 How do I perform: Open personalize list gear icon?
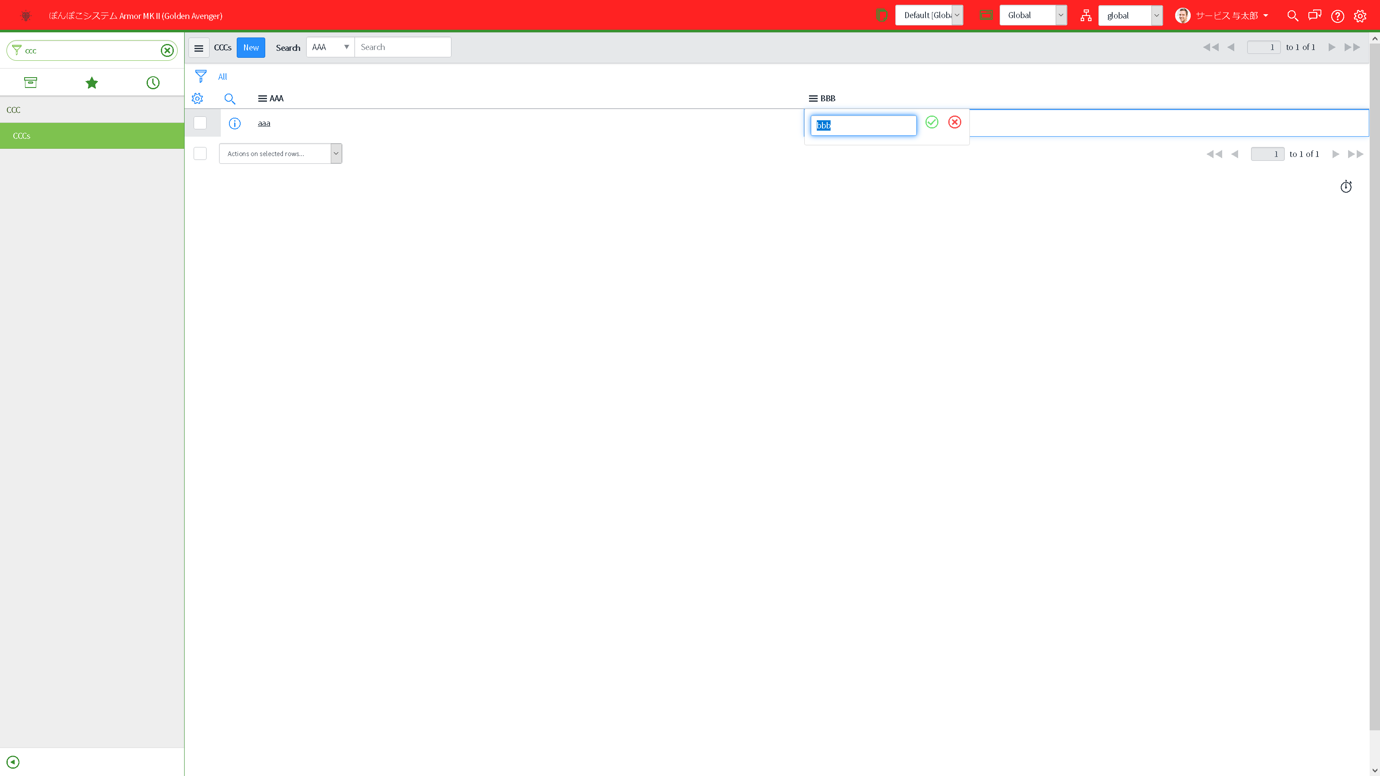point(197,99)
